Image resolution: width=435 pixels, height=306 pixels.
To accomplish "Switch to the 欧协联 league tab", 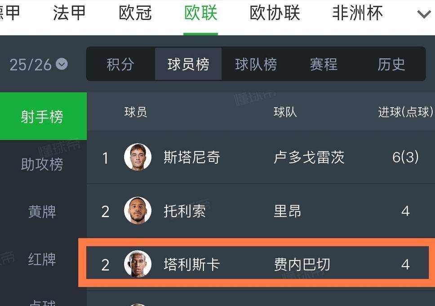I will tap(275, 13).
